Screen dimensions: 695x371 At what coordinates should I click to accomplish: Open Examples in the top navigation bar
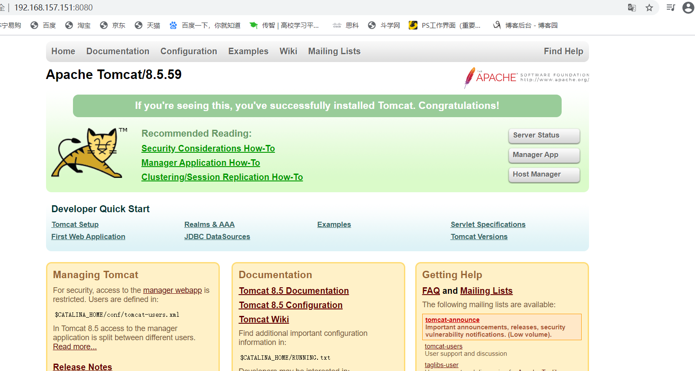coord(248,51)
